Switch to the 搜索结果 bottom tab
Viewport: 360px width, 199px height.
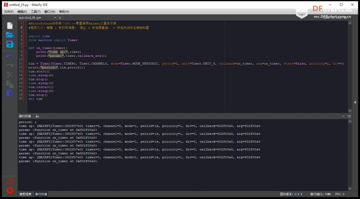coord(25,194)
